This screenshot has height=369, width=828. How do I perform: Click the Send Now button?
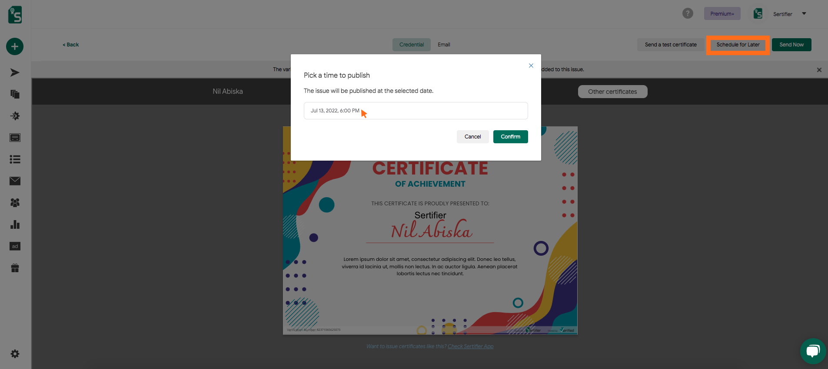coord(791,45)
